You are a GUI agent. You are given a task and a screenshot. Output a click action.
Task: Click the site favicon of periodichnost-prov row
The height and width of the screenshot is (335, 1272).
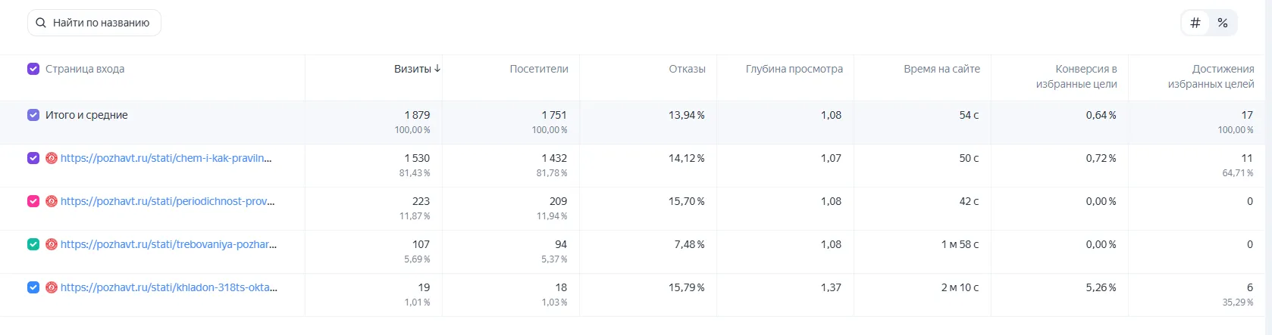[x=52, y=201]
